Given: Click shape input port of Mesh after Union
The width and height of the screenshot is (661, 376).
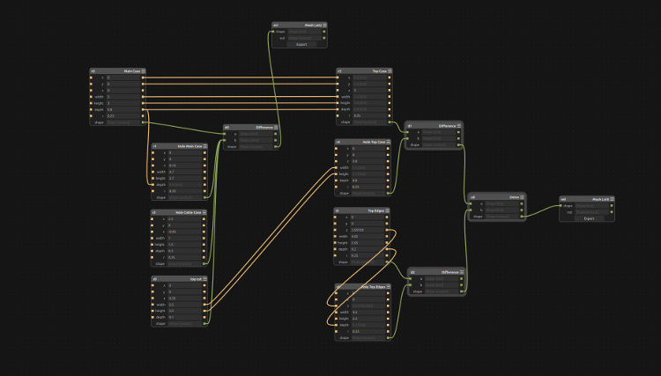Looking at the screenshot, I should (x=561, y=206).
